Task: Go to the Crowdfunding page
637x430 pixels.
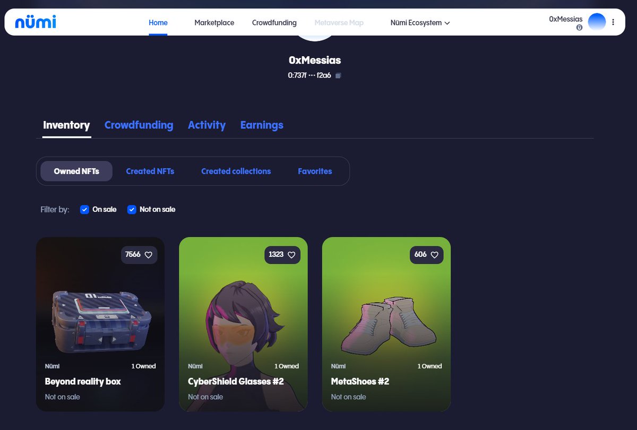Action: (274, 23)
